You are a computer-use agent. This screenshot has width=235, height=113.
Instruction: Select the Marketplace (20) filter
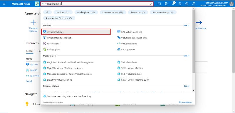click(86, 12)
